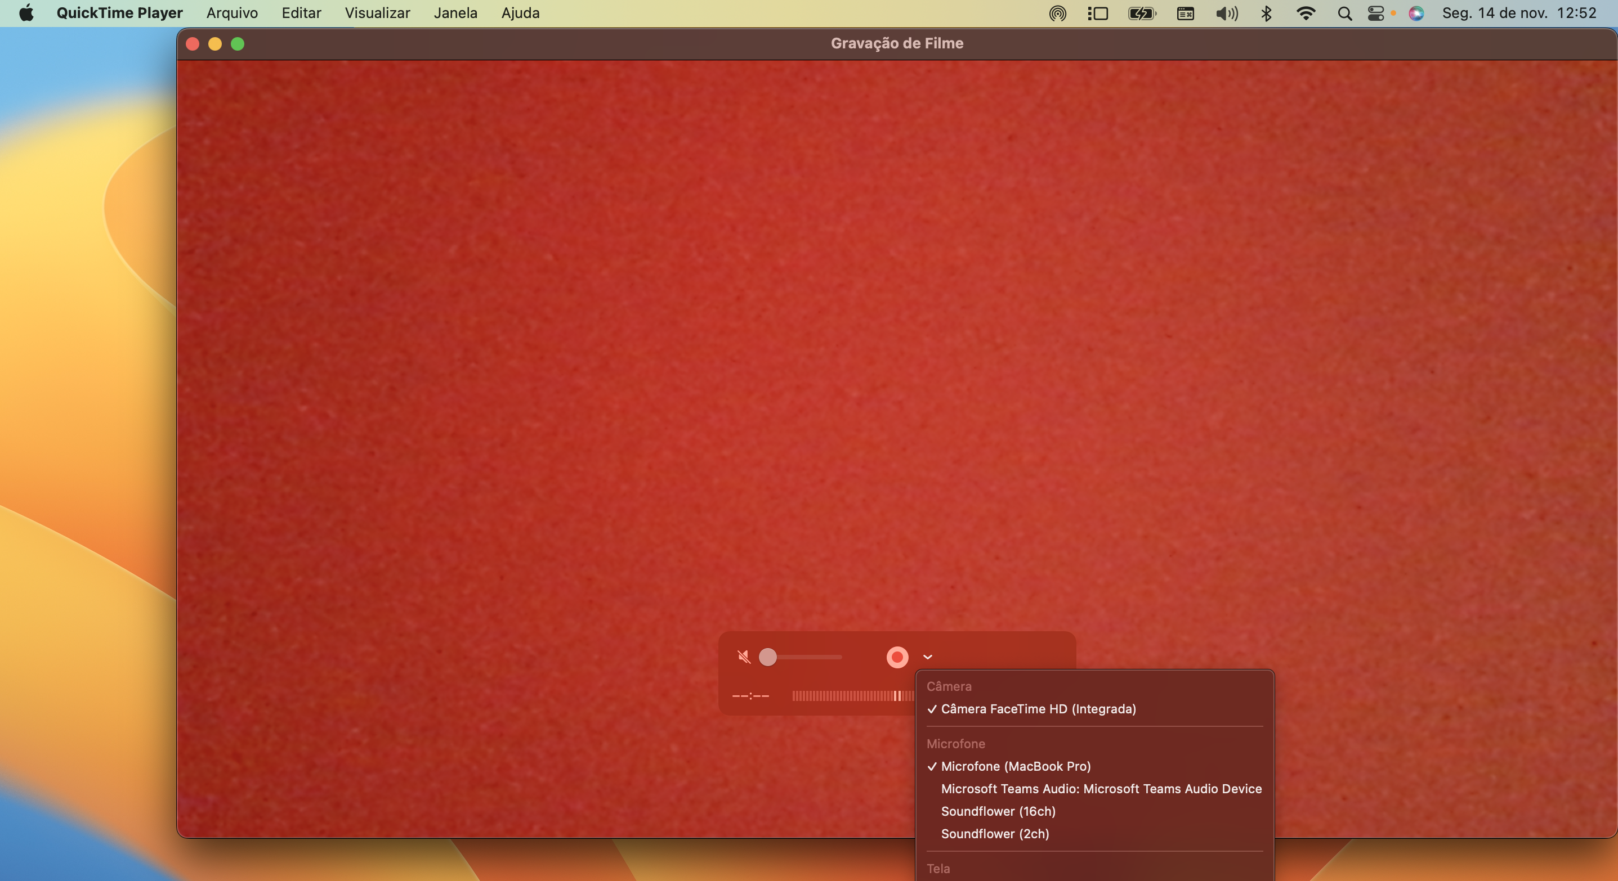This screenshot has width=1618, height=881.
Task: Choose Microsoft Teams Audio Device microphone
Action: tap(1101, 789)
